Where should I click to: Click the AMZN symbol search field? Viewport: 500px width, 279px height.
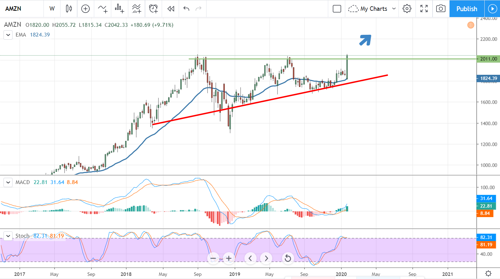[22, 9]
